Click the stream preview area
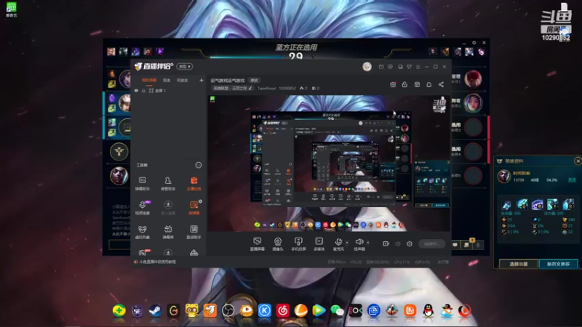The image size is (582, 327). click(x=329, y=163)
